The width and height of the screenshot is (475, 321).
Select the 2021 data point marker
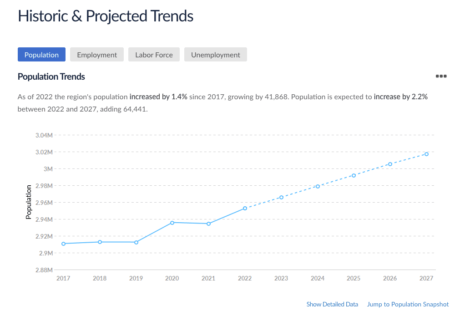pos(208,224)
